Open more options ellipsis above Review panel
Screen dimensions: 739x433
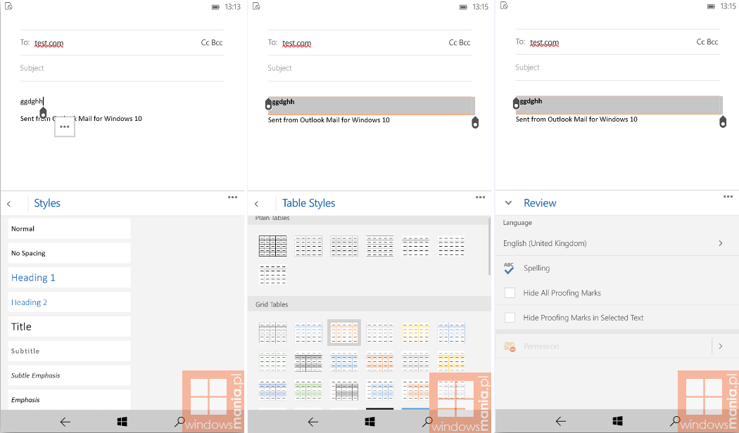728,198
